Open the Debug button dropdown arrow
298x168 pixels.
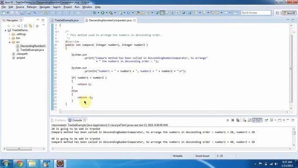(98, 13)
